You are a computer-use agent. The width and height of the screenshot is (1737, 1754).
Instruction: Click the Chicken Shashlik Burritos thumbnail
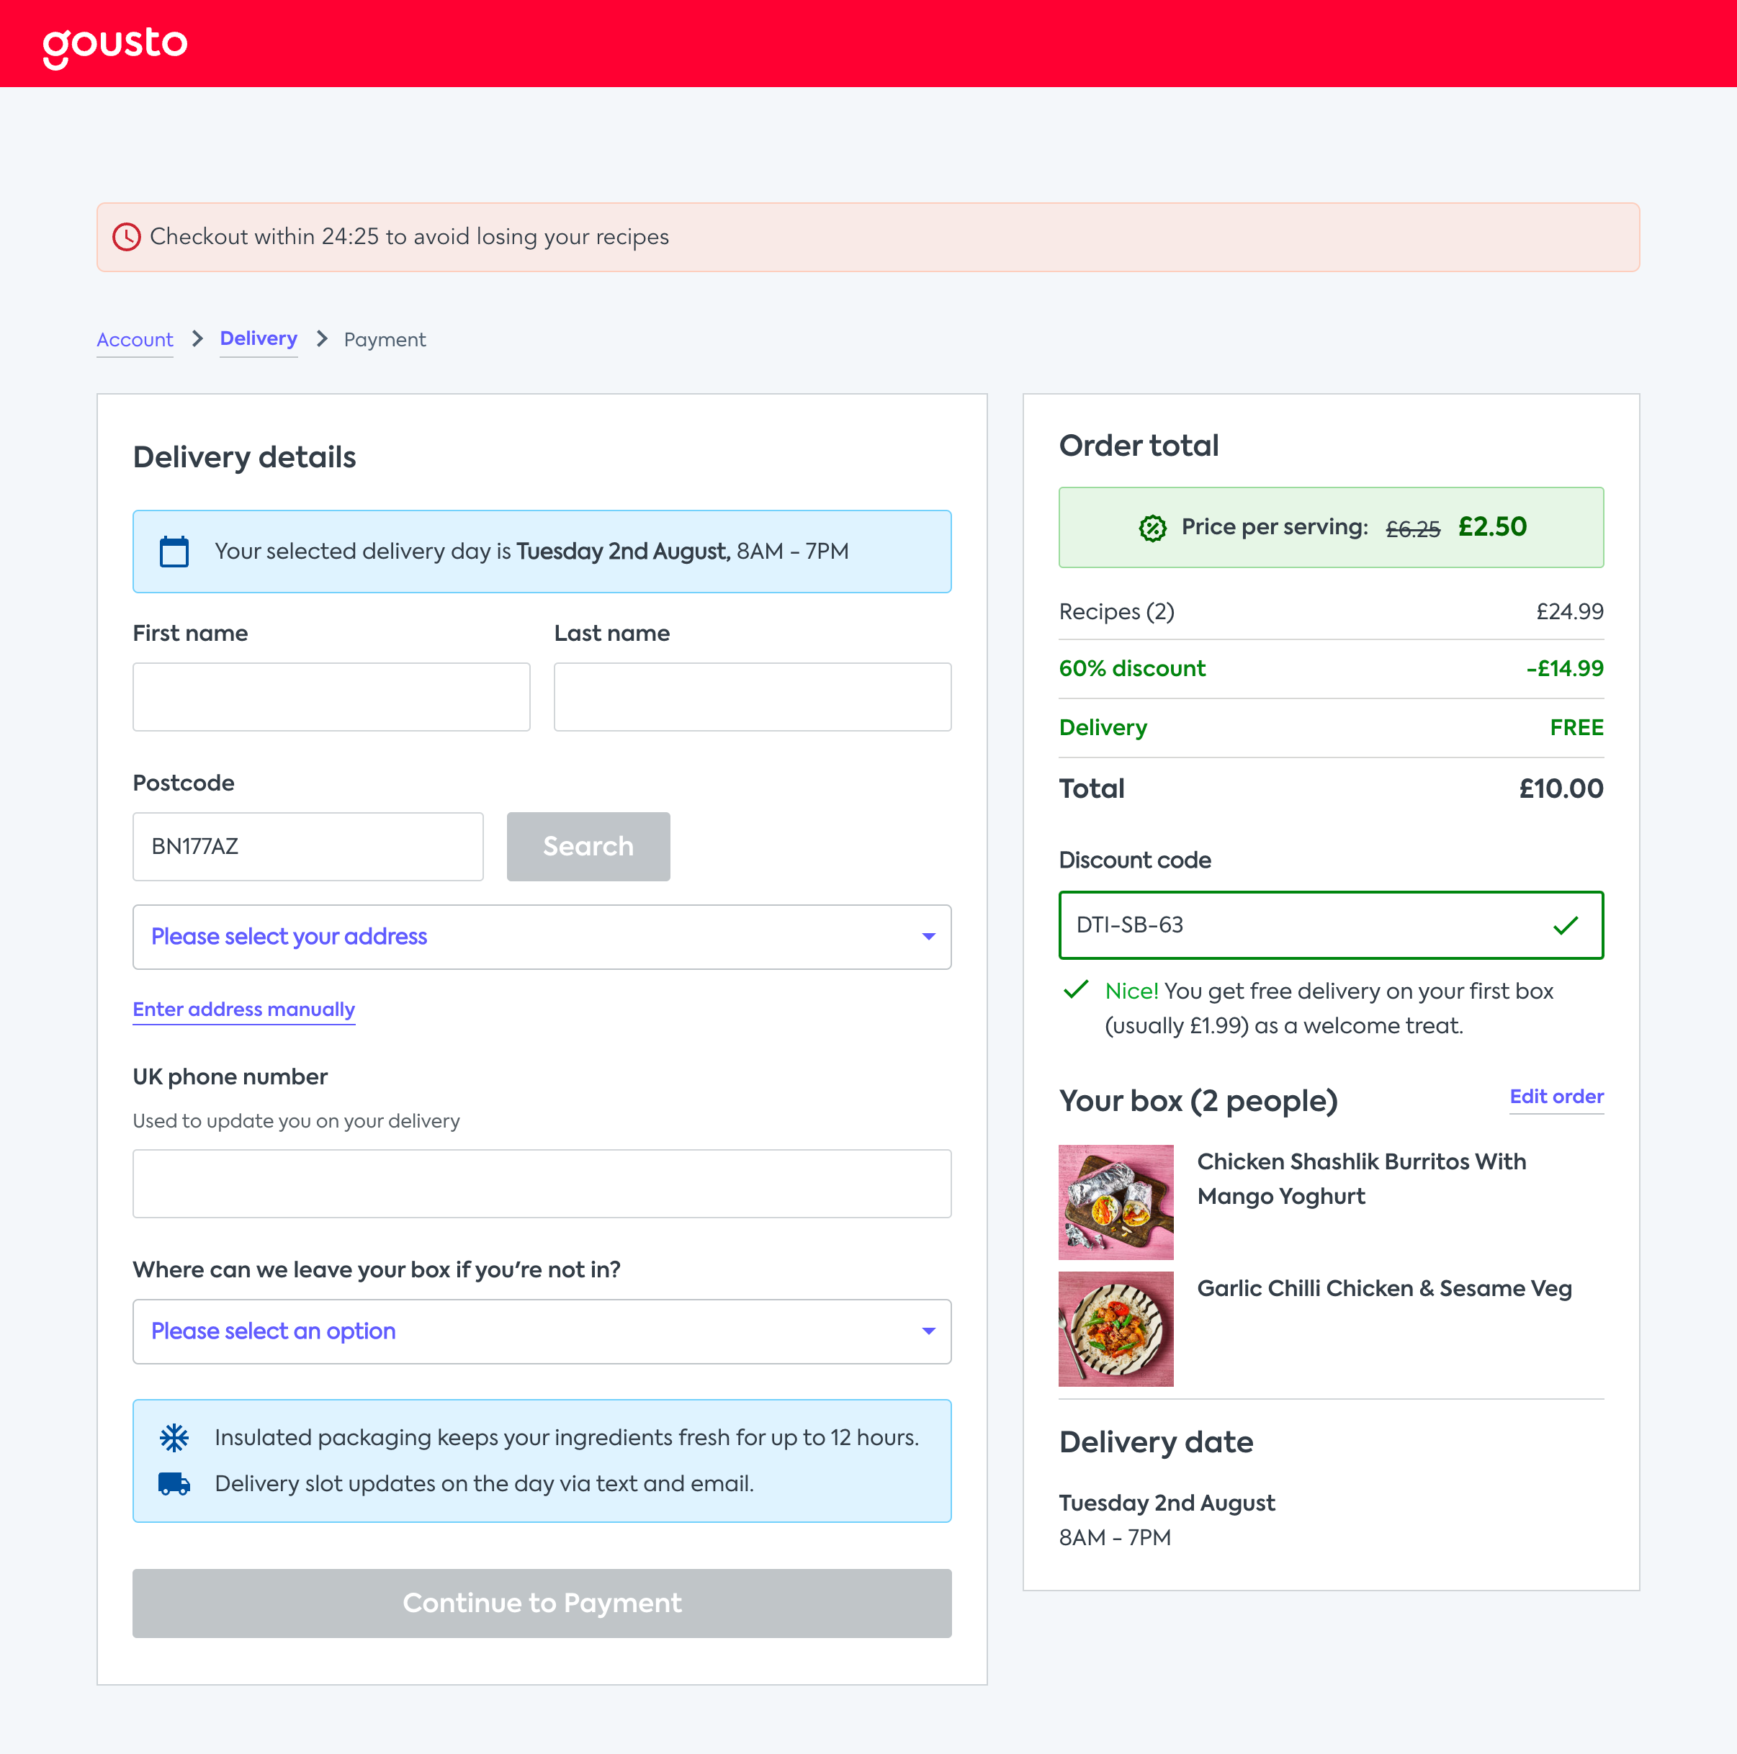click(1115, 1202)
